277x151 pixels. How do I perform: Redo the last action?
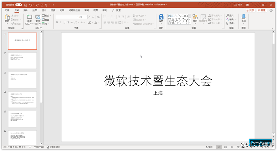[x=37, y=5]
